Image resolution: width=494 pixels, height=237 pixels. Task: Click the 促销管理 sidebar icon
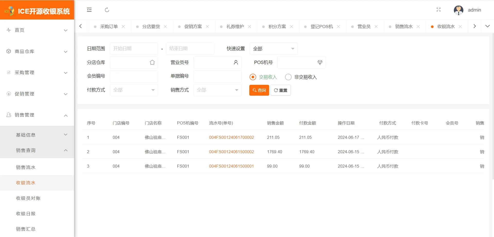[9, 94]
